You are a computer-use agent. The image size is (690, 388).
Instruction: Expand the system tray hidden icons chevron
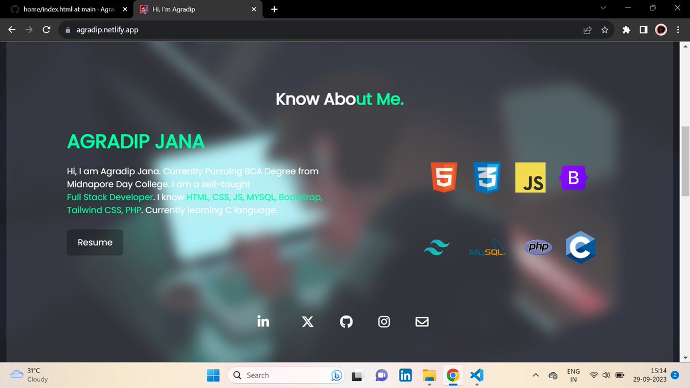pos(535,375)
